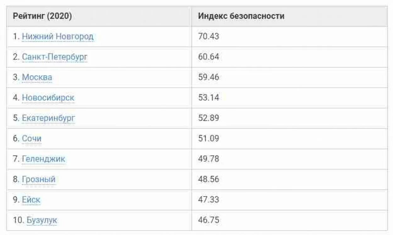This screenshot has height=235, width=393.
Task: Click the 51.09 index value
Action: point(208,138)
